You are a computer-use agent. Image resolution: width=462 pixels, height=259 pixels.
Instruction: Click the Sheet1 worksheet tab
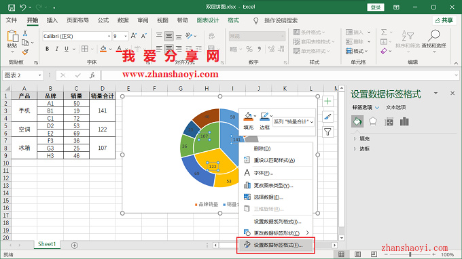[x=47, y=244]
